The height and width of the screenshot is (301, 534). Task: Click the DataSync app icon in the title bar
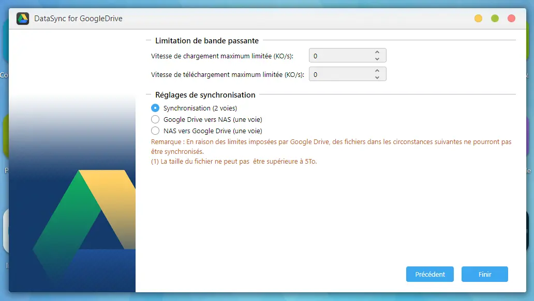tap(23, 18)
